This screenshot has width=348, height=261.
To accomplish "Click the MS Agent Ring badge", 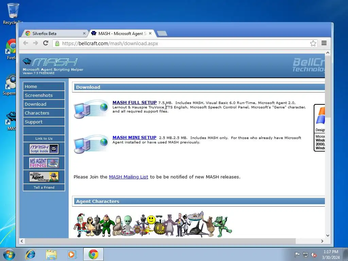I will [x=44, y=163].
